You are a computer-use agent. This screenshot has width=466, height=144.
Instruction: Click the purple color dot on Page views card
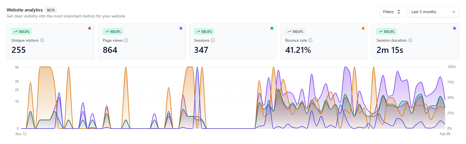[181, 28]
